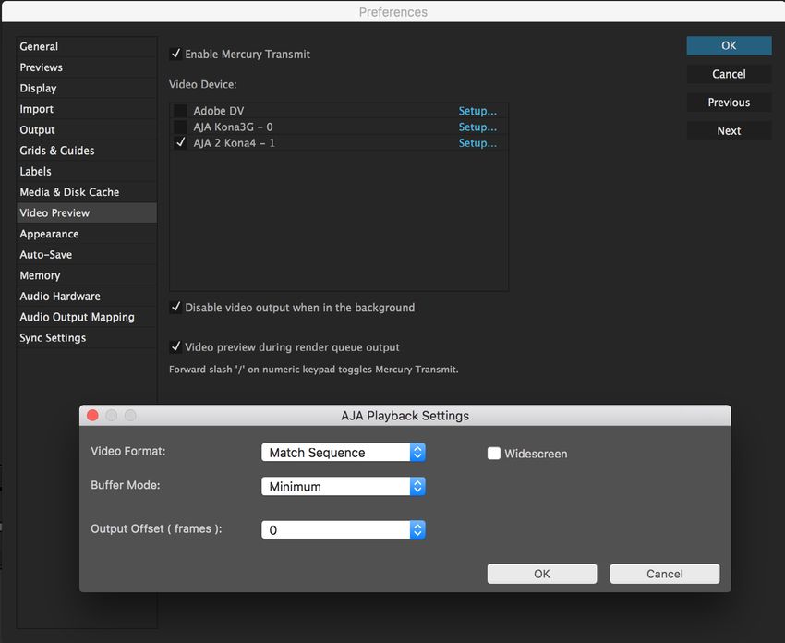The width and height of the screenshot is (785, 643).
Task: Switch to Display preferences
Action: (87, 88)
